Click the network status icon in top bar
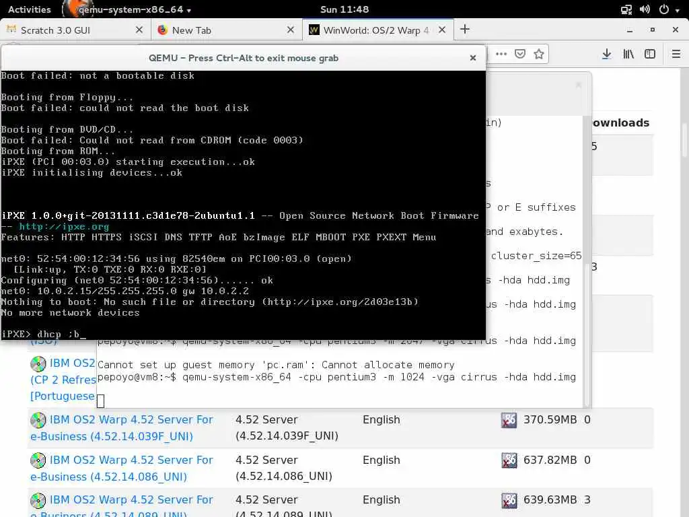The height and width of the screenshot is (517, 689). coord(626,9)
